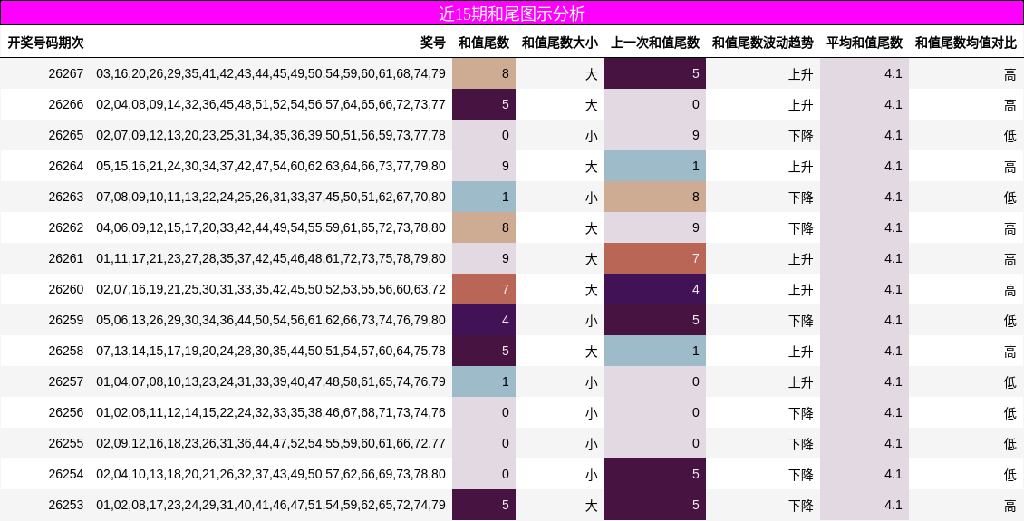Click the 上升 trend in row 26257
The height and width of the screenshot is (521, 1024).
tap(801, 382)
